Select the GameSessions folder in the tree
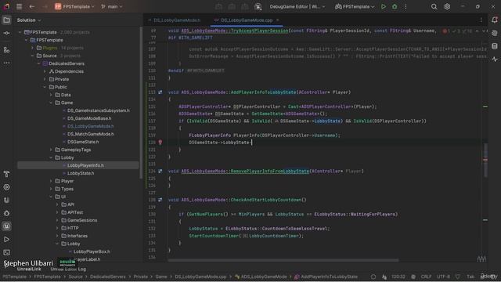The height and width of the screenshot is (282, 501). click(82, 220)
